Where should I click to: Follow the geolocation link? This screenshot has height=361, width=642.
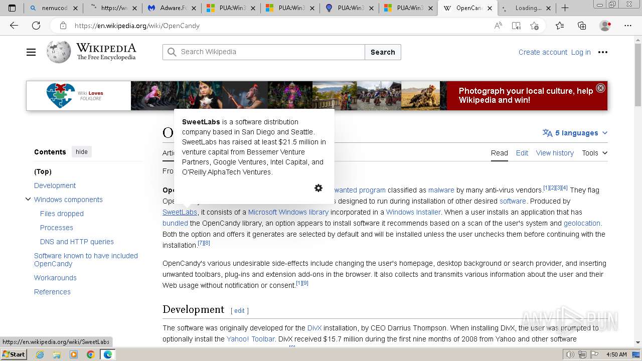pyautogui.click(x=582, y=223)
